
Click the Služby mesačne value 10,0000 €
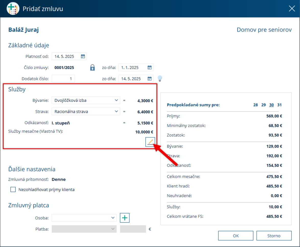(x=144, y=132)
